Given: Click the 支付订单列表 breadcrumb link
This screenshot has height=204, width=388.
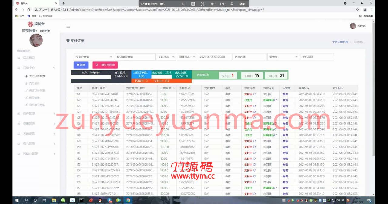Looking at the screenshot, I should (x=340, y=42).
